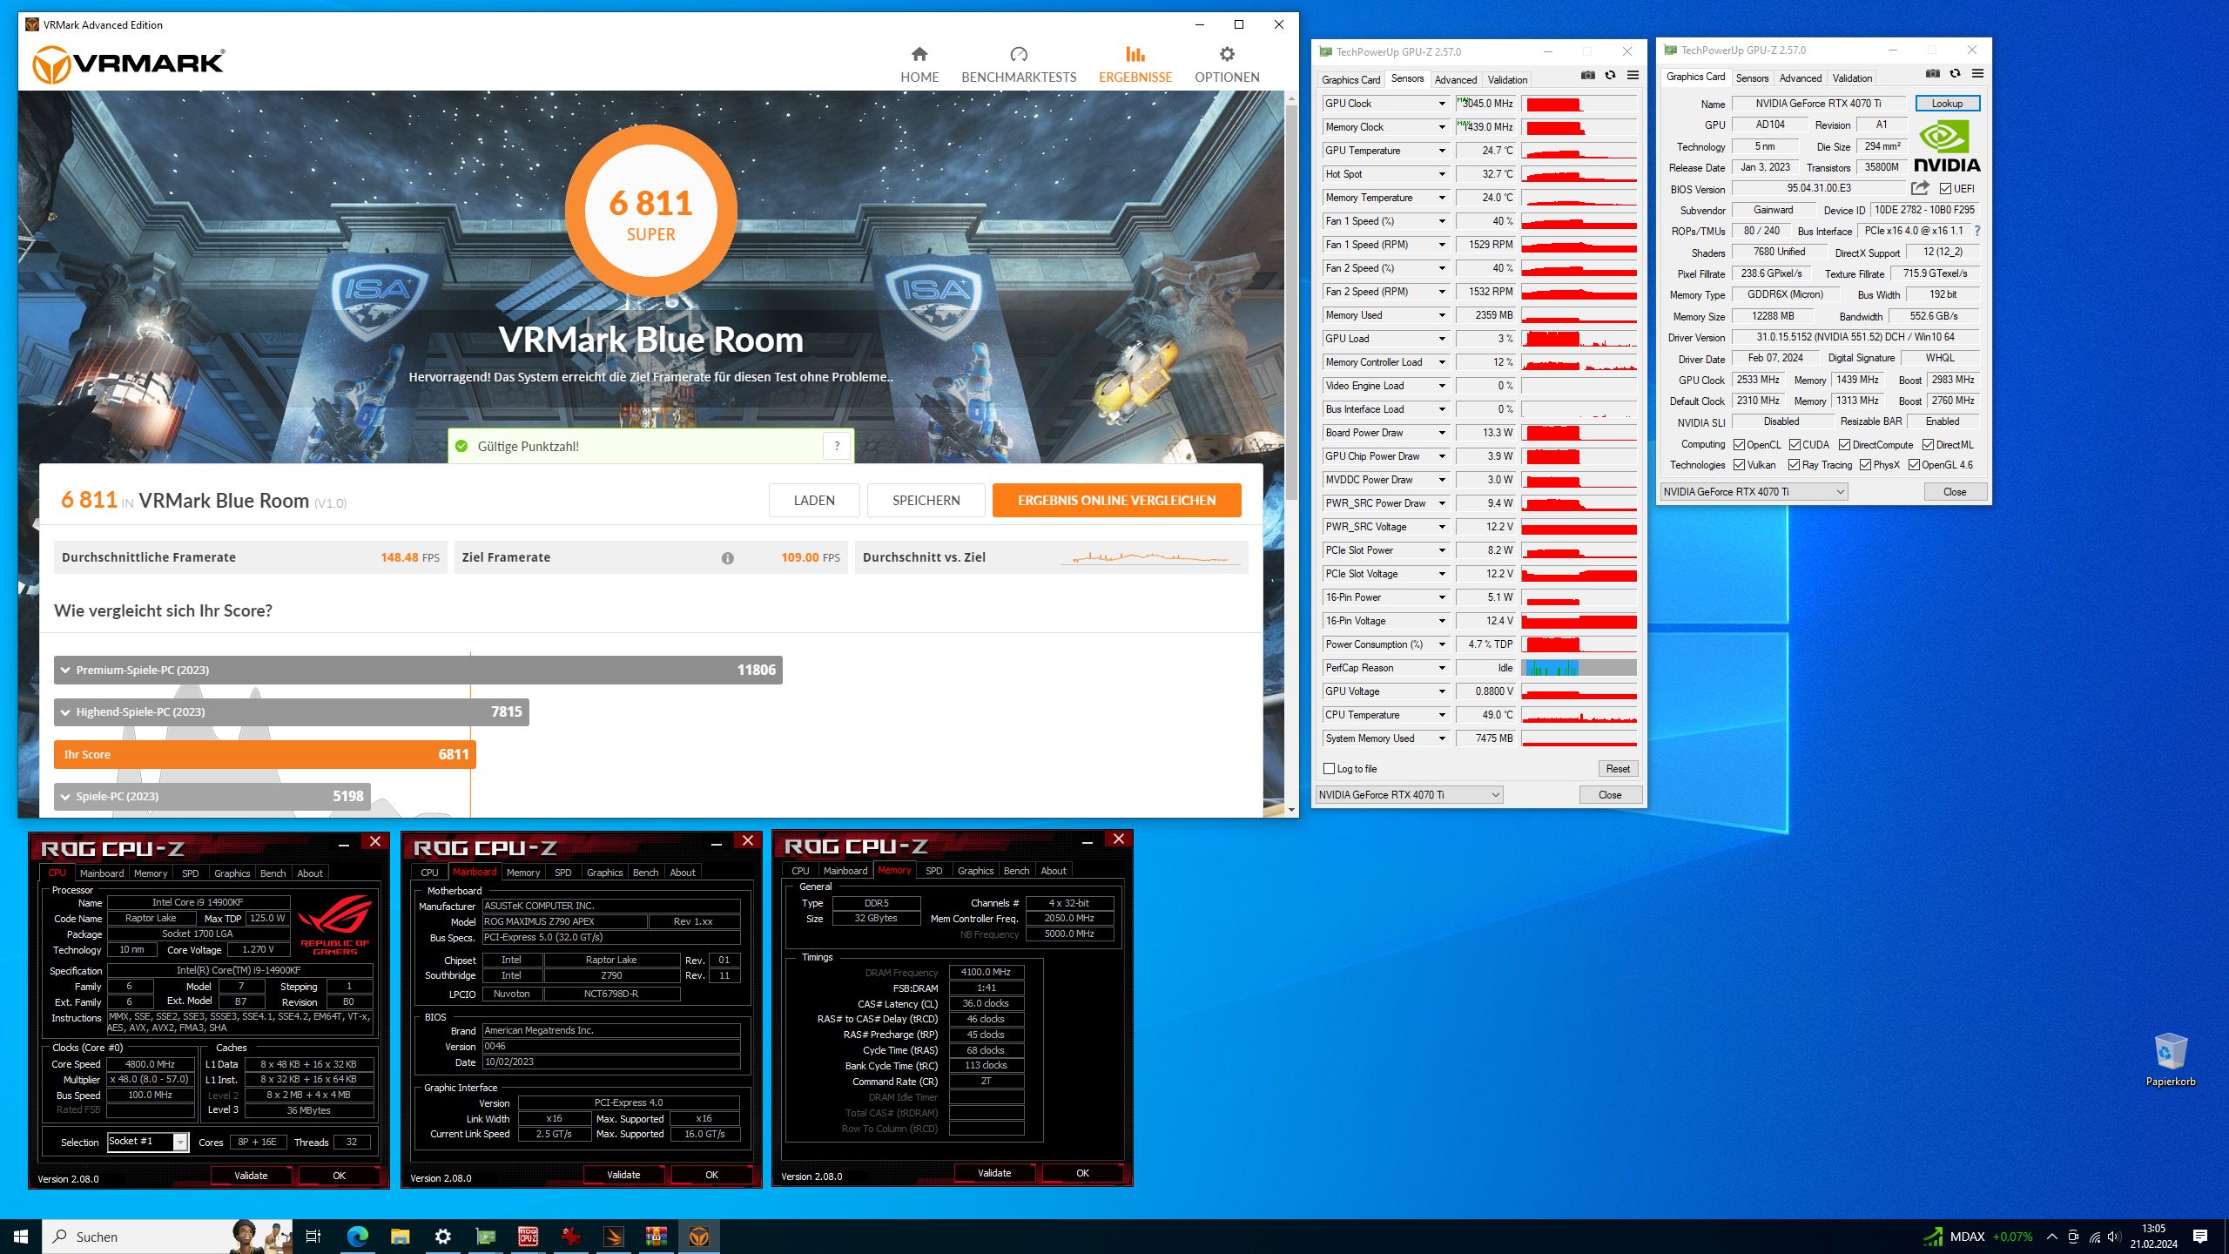Open the VRMark HOME page icon

tap(919, 54)
